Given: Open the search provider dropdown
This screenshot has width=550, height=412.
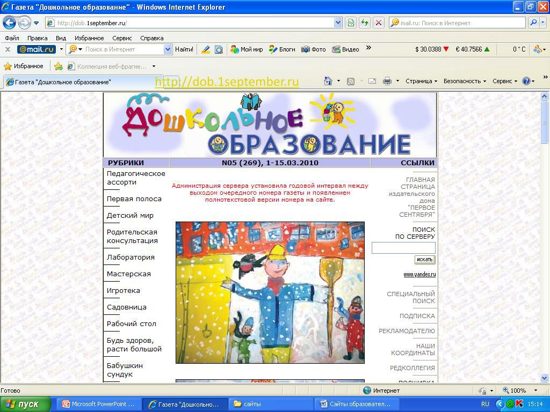Looking at the screenshot, I should click(x=543, y=23).
